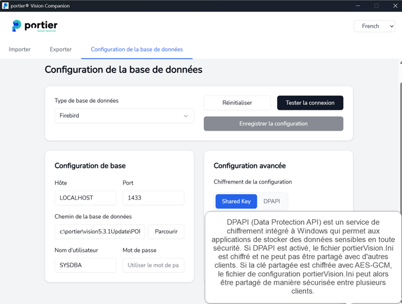Click the Nom d'utilisateur field with SYSDBA
402x304 pixels.
pyautogui.click(x=85, y=265)
